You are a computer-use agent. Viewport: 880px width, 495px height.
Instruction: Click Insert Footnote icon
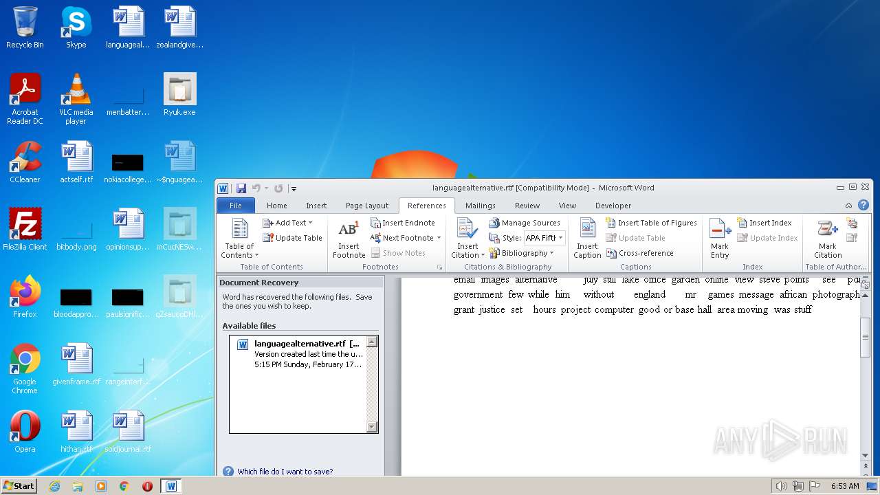(x=349, y=239)
